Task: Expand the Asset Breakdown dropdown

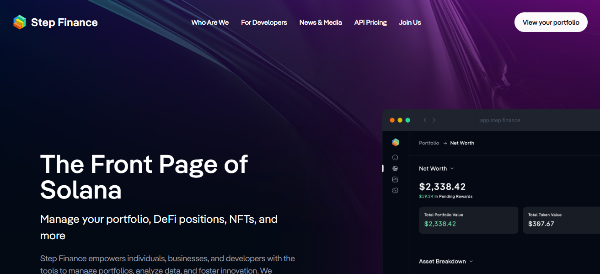Action: [x=446, y=262]
